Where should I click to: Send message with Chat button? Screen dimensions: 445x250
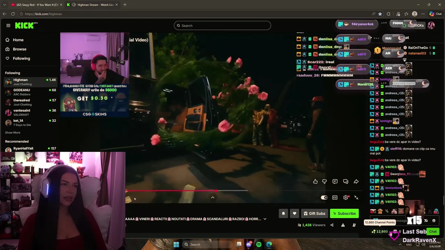click(433, 232)
